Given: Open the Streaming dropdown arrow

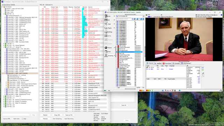Looking at the screenshot, I should 114,56.
